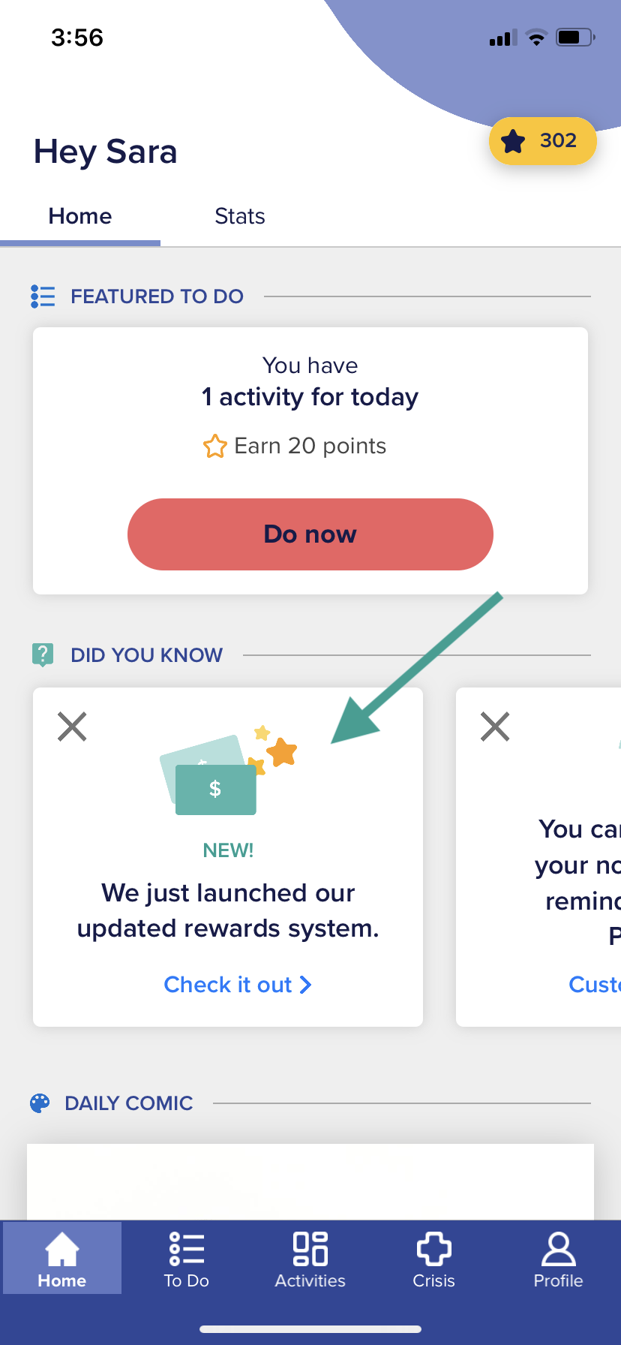Tap the Daily Comic palette icon
The width and height of the screenshot is (621, 1345).
[40, 1103]
